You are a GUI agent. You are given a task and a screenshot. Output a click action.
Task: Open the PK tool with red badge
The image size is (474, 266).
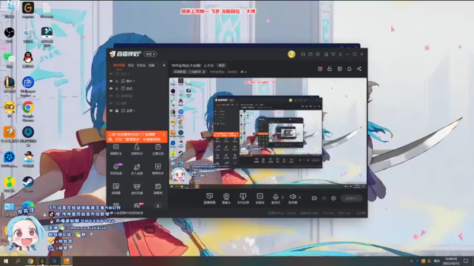click(137, 206)
